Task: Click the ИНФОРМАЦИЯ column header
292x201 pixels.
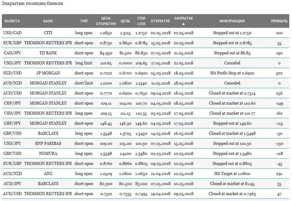Action: pos(232,21)
